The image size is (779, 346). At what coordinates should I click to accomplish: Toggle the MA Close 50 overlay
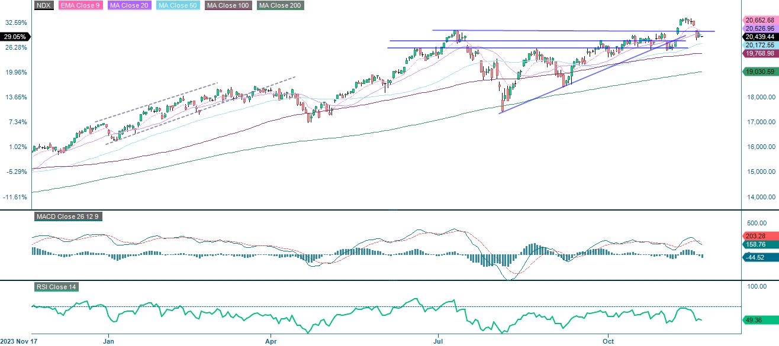(x=177, y=6)
